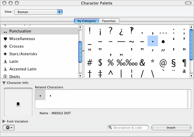The width and height of the screenshot is (194, 137).
Task: Click the toolbar toggle pill in title bar
Action: tap(188, 3)
